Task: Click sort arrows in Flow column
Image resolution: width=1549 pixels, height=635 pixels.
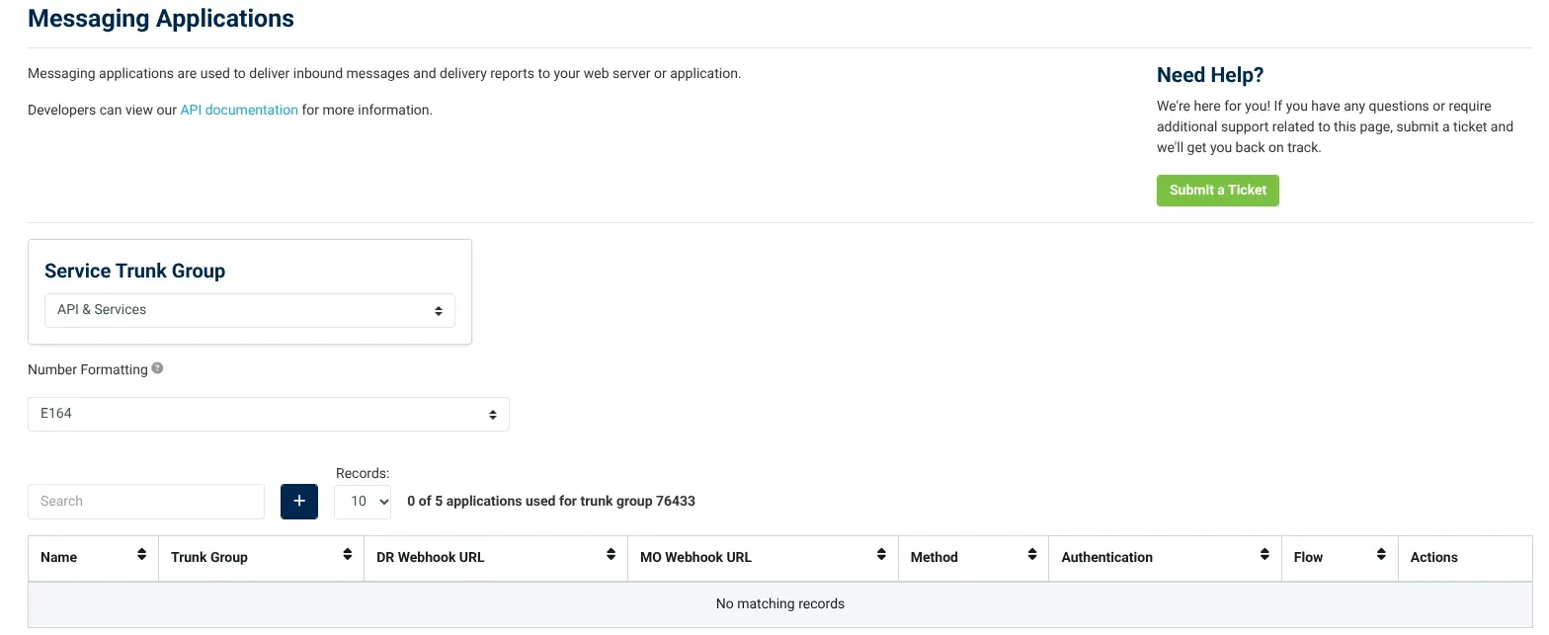Action: 1380,556
